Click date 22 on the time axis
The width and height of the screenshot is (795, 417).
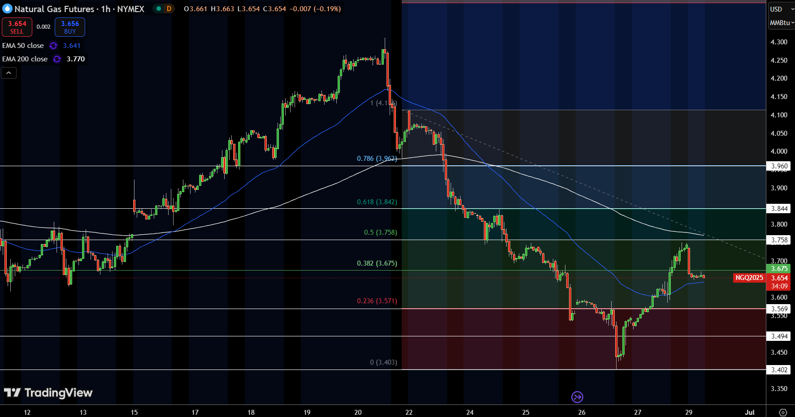[409, 412]
